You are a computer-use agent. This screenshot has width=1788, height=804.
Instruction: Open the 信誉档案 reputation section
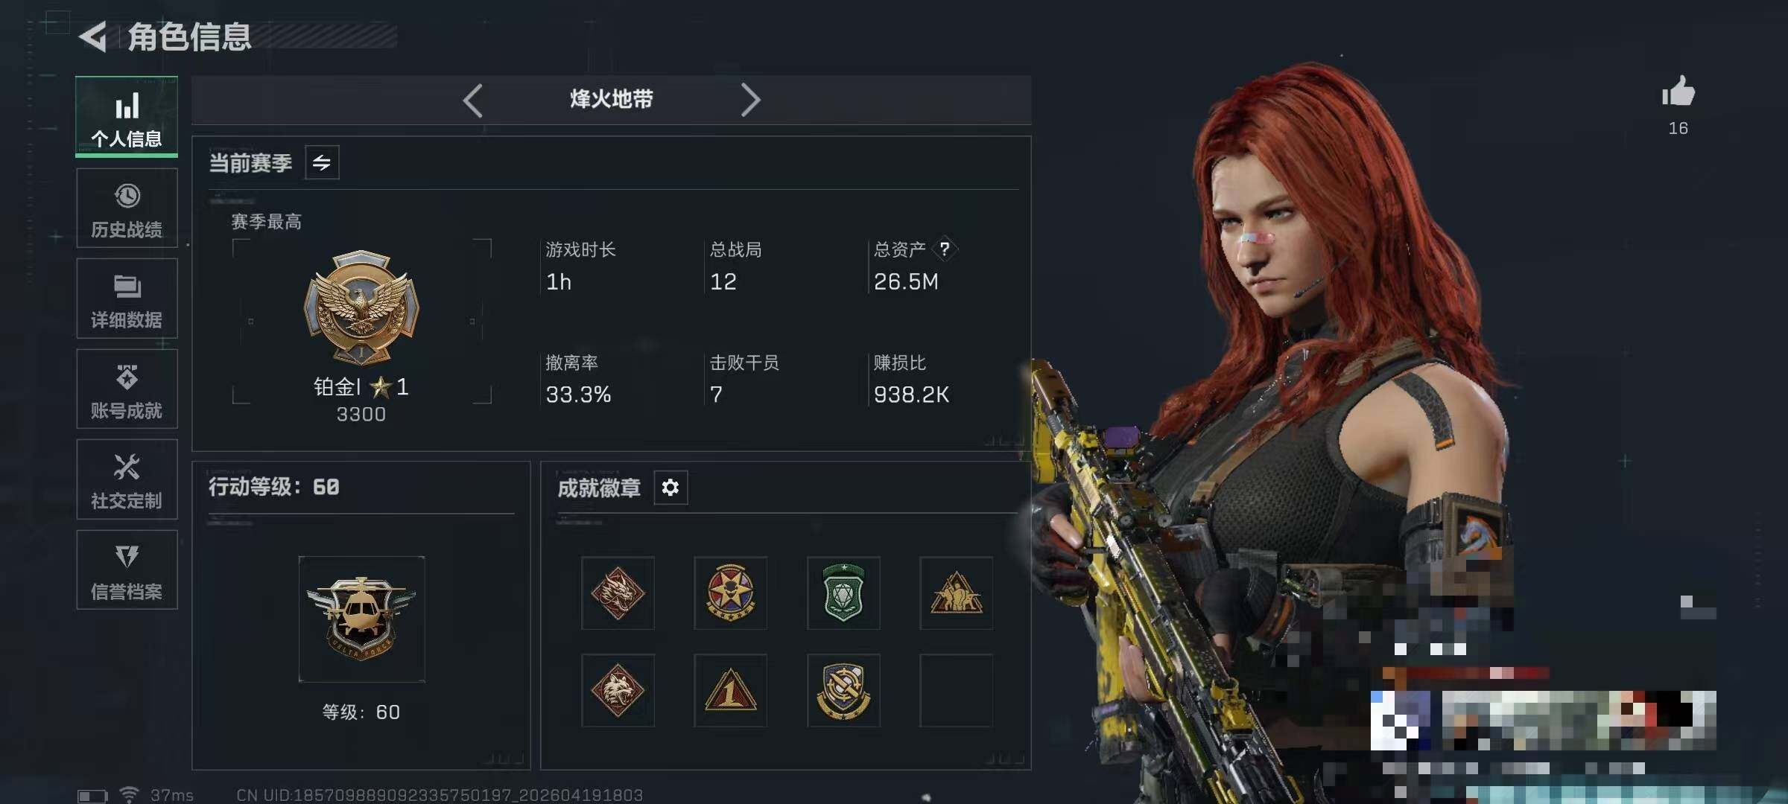click(127, 569)
